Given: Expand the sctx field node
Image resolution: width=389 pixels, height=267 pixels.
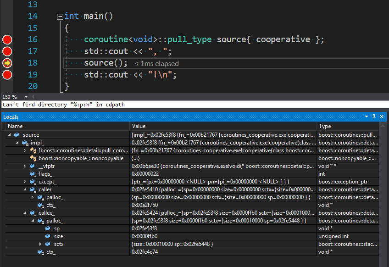Looking at the screenshot, I should coord(40,244).
